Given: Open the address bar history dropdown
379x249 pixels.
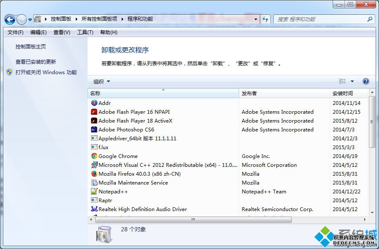Looking at the screenshot, I should point(256,19).
